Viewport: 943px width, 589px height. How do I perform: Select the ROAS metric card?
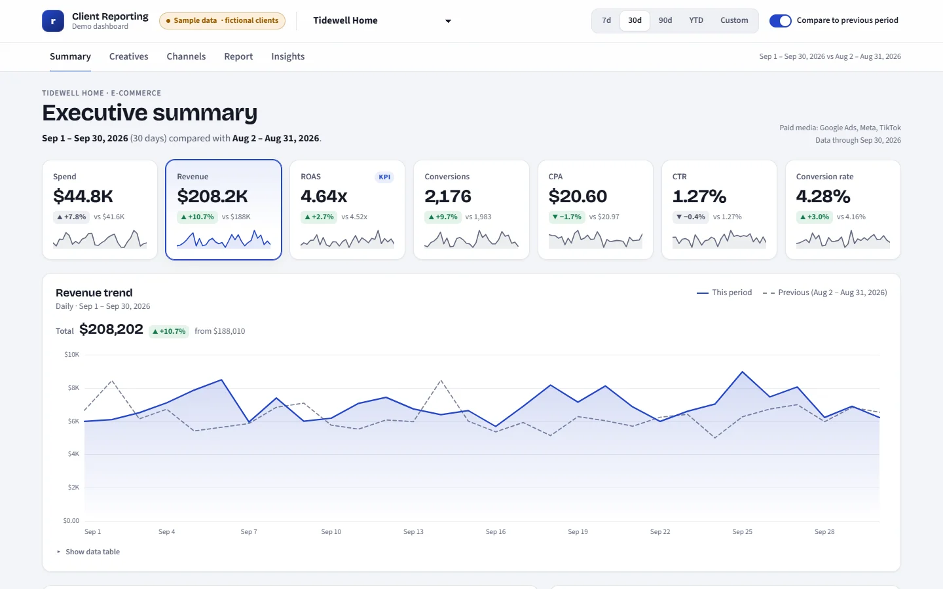coord(347,210)
